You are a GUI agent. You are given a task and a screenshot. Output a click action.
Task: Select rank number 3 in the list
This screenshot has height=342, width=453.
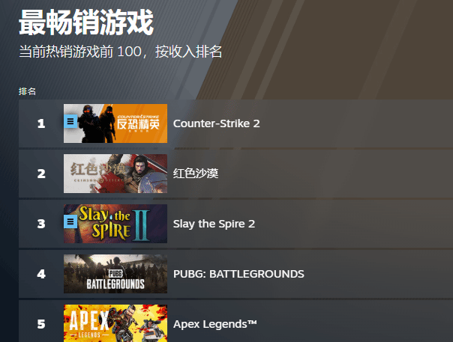coord(41,224)
